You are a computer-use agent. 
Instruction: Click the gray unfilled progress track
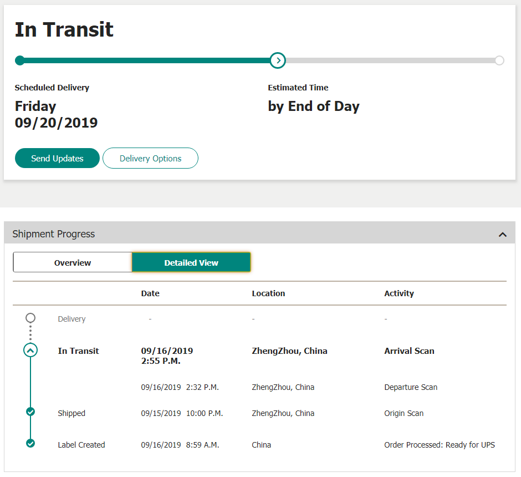(x=388, y=60)
